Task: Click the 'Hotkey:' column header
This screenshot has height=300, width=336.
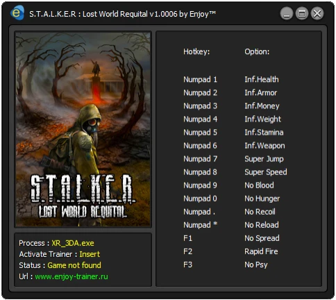Action: [x=196, y=51]
